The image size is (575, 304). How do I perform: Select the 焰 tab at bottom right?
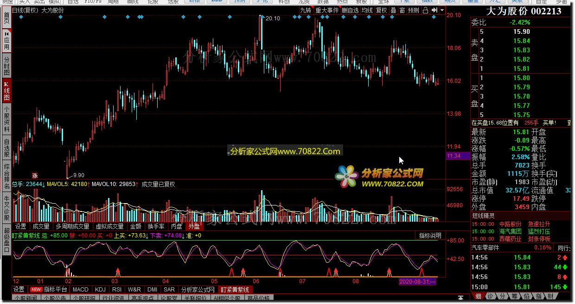click(527, 296)
